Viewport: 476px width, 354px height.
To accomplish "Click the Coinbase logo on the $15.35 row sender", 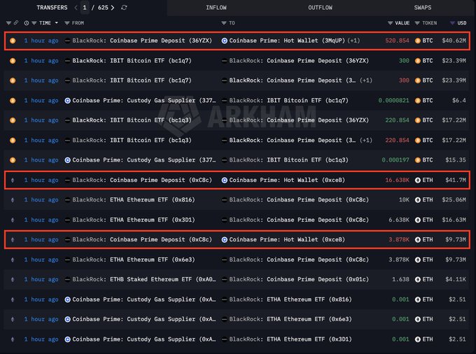I will click(68, 160).
